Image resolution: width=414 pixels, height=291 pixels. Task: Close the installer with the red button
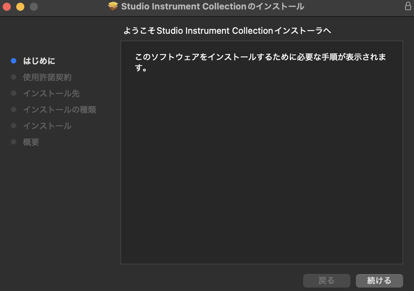tap(7, 6)
